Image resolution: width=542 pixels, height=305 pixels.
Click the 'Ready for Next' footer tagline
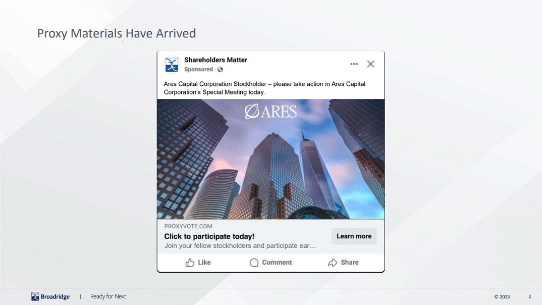[108, 296]
